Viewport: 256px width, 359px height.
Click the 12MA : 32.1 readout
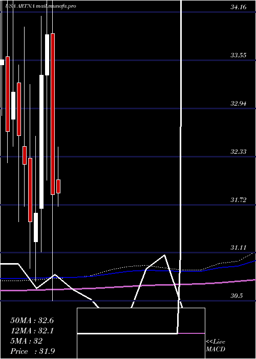[32, 331]
